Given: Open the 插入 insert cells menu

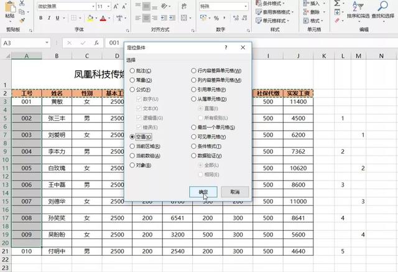Looking at the screenshot, I should pos(313,3).
